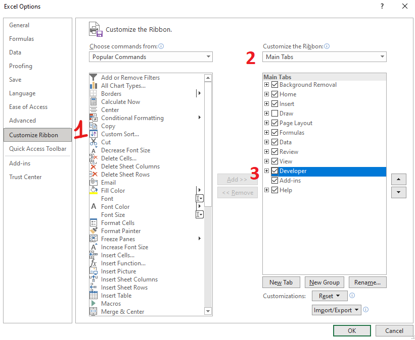Click the Macros command icon
Image resolution: width=415 pixels, height=340 pixels.
pyautogui.click(x=94, y=303)
